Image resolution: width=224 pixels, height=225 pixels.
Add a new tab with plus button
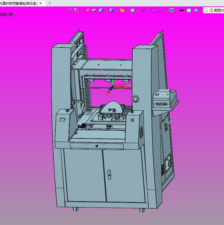pyautogui.click(x=50, y=3)
